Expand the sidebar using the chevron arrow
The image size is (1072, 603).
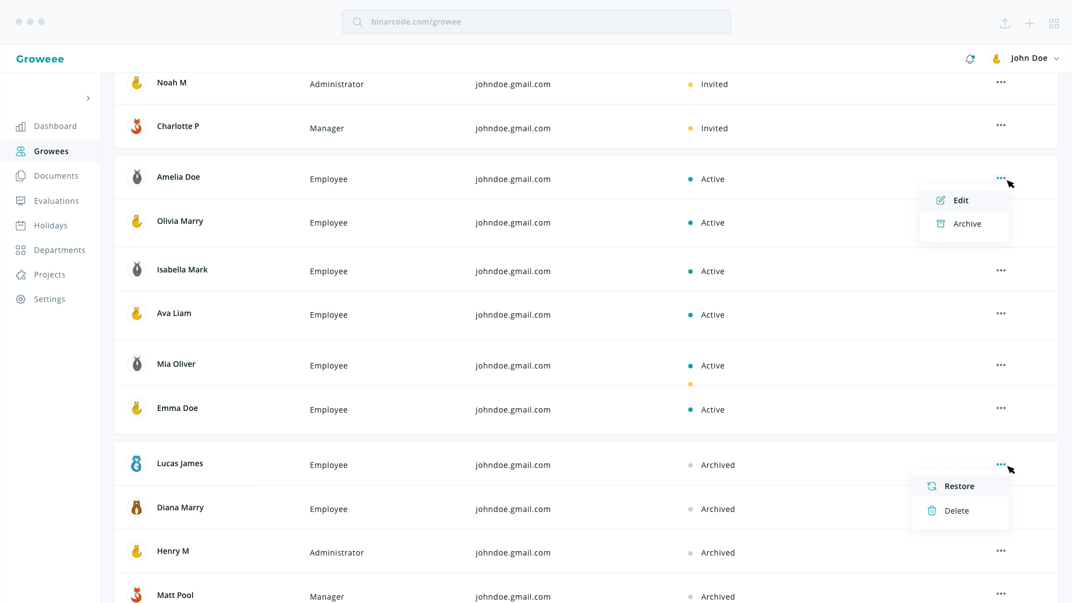(x=88, y=98)
